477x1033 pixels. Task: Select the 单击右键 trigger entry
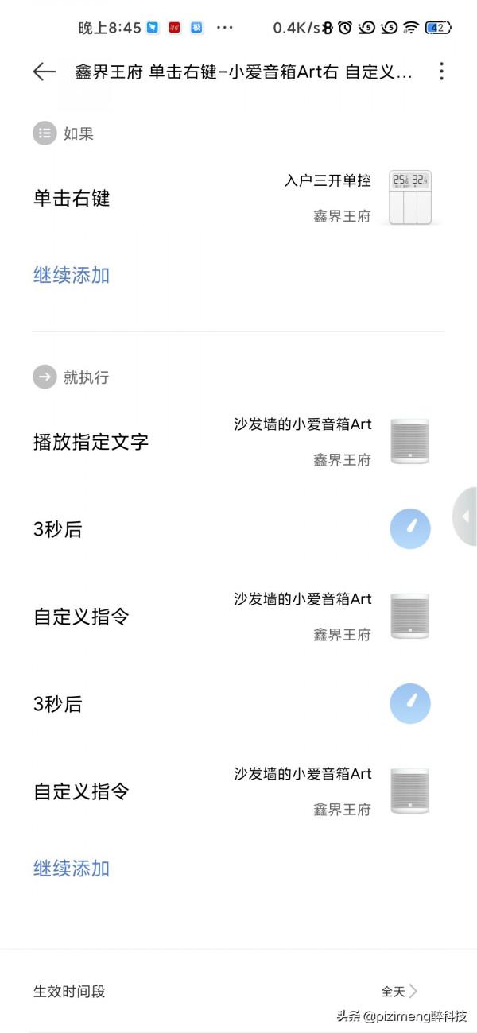point(71,199)
